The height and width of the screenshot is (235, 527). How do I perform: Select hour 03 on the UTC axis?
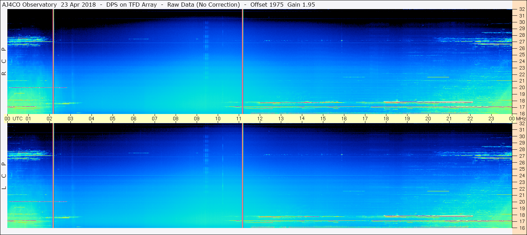click(x=70, y=119)
